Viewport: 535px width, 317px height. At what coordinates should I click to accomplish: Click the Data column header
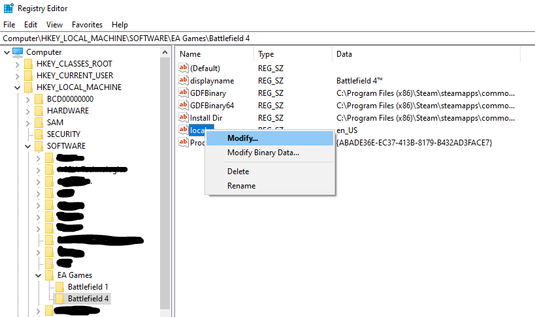point(426,54)
